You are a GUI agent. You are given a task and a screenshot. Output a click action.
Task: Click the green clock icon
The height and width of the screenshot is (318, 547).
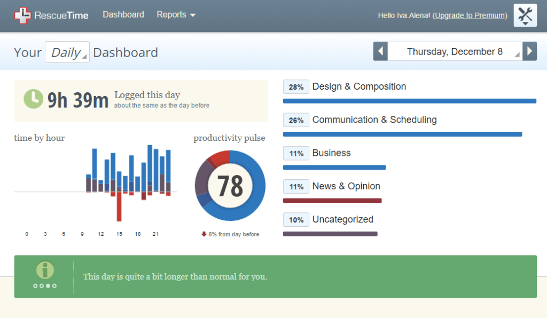tap(34, 99)
